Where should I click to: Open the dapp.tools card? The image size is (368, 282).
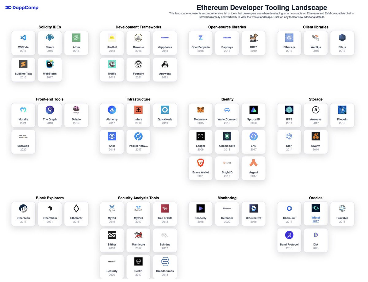click(165, 43)
